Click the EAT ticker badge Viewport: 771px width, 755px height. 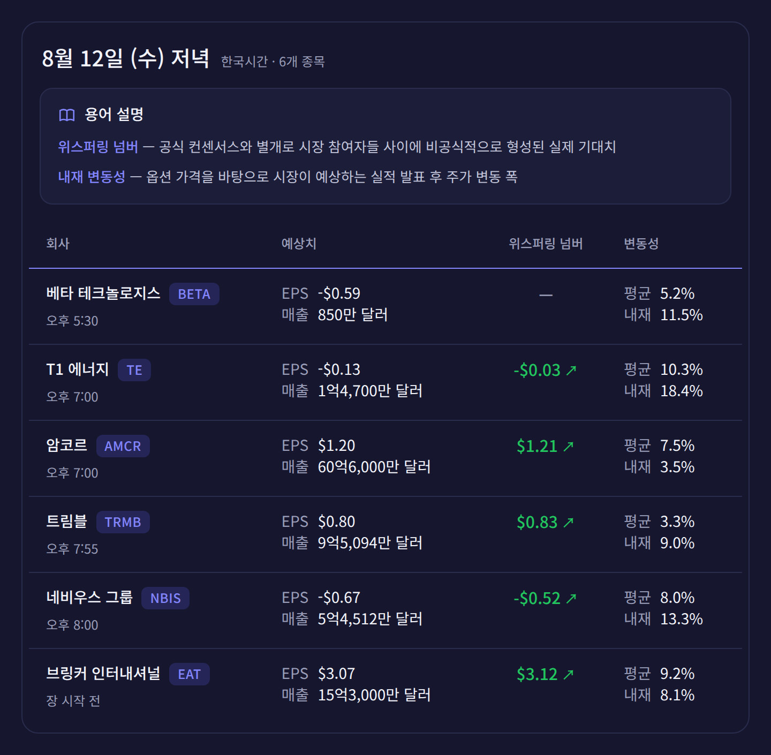[190, 674]
